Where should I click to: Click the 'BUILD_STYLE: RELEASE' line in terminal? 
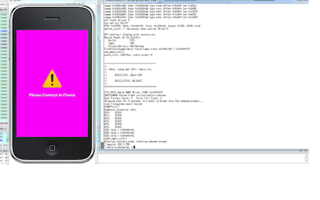(x=128, y=81)
